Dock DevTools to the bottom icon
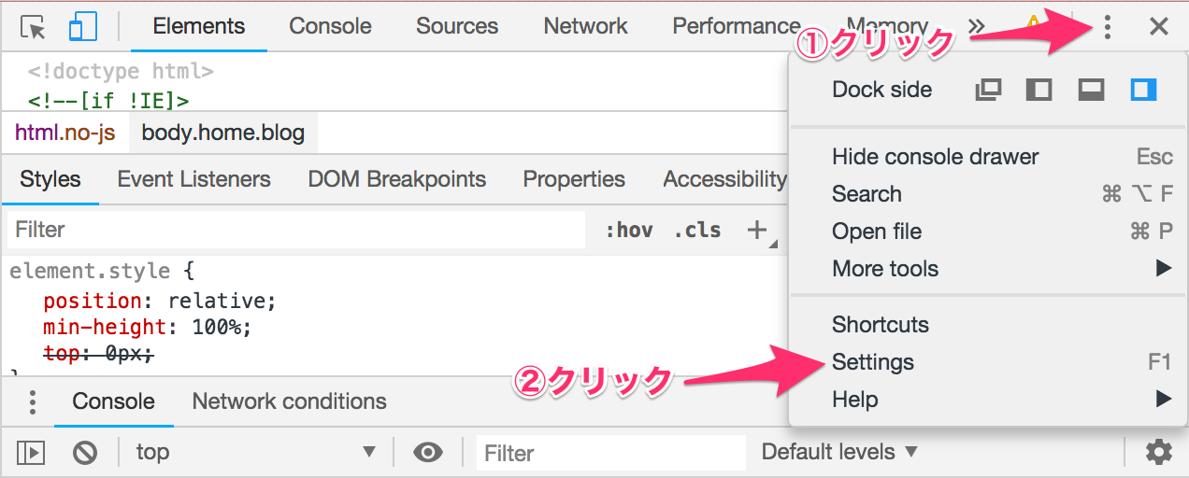Image resolution: width=1189 pixels, height=478 pixels. tap(1091, 90)
